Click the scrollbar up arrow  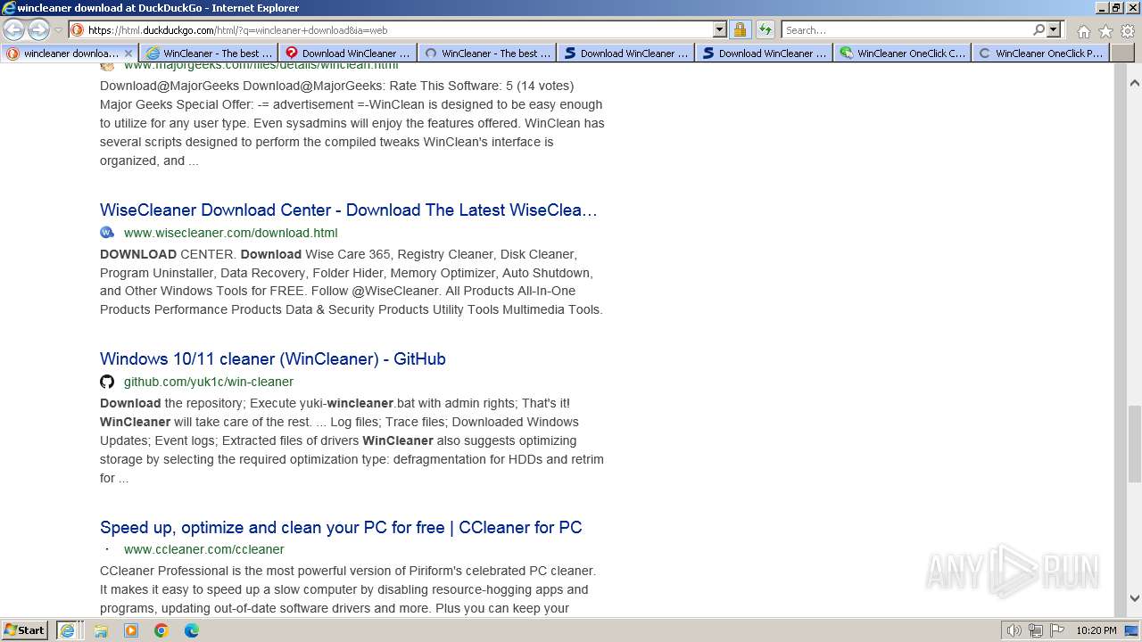[1135, 83]
